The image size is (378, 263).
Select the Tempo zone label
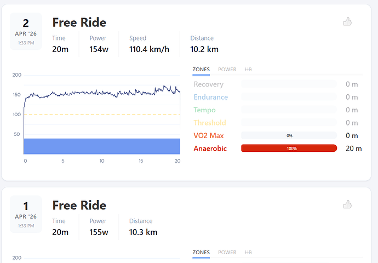coord(204,110)
